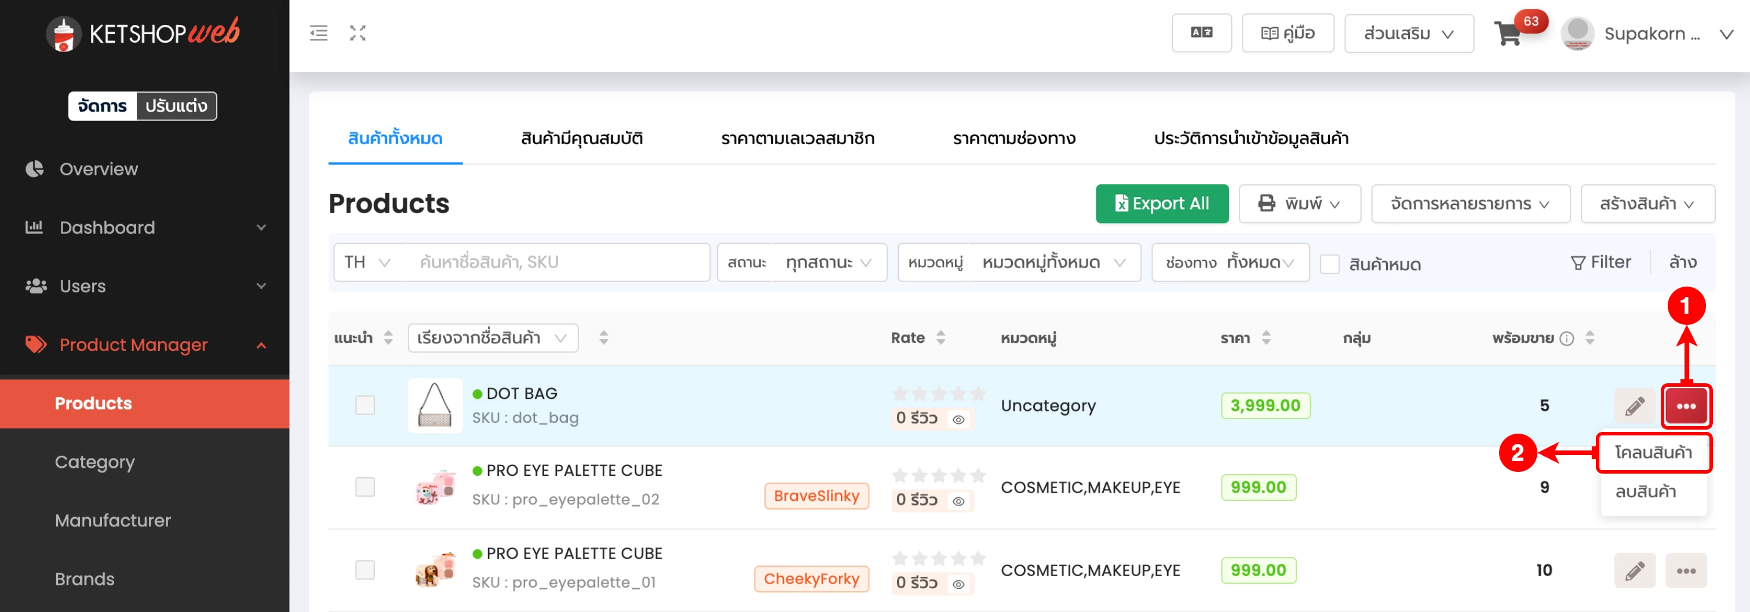The height and width of the screenshot is (612, 1750).
Task: Collapse the Product Manager sidebar section
Action: point(261,345)
